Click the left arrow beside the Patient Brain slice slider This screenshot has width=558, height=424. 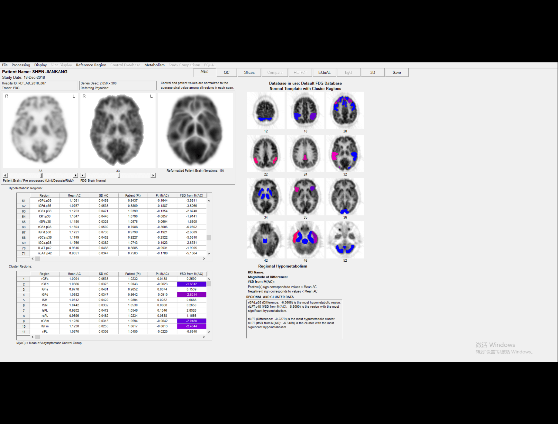tap(5, 175)
